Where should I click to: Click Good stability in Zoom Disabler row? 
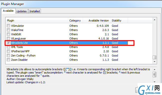coord(115,60)
